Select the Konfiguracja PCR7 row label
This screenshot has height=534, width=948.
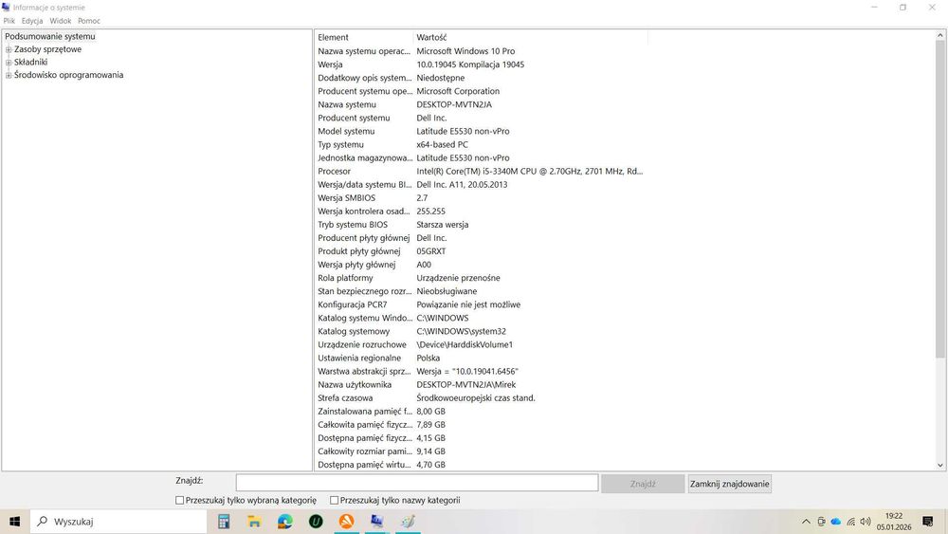(353, 304)
